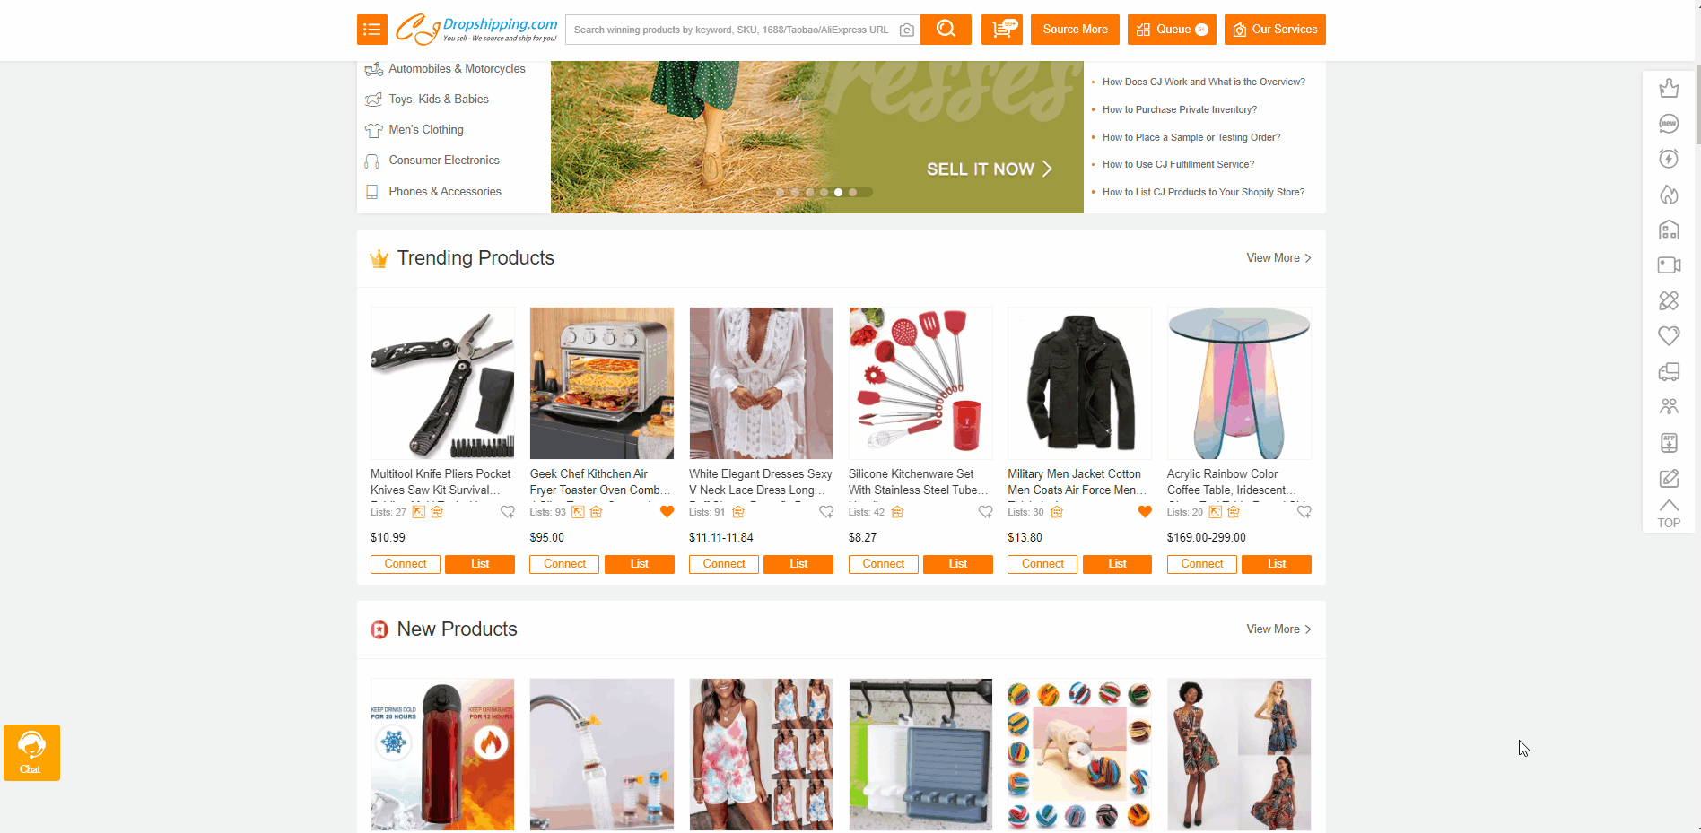Toggle heart on Military Men Jacket
Viewport: 1701px width, 833px height.
(1145, 512)
